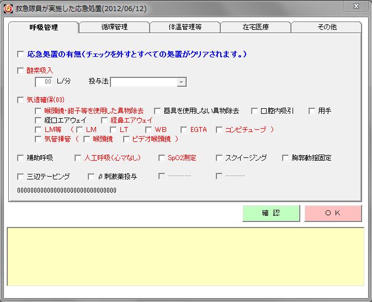Click the L/分 oxygen flow input field
This screenshot has width=372, height=302.
tap(44, 82)
